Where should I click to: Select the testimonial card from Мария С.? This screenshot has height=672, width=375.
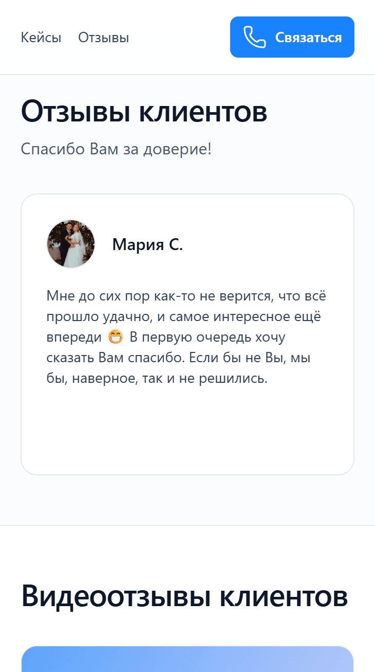tap(188, 333)
